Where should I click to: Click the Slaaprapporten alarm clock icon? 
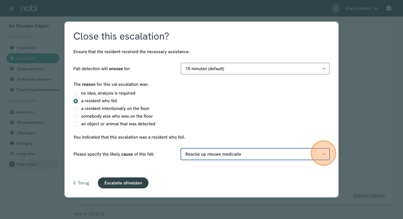point(12,69)
